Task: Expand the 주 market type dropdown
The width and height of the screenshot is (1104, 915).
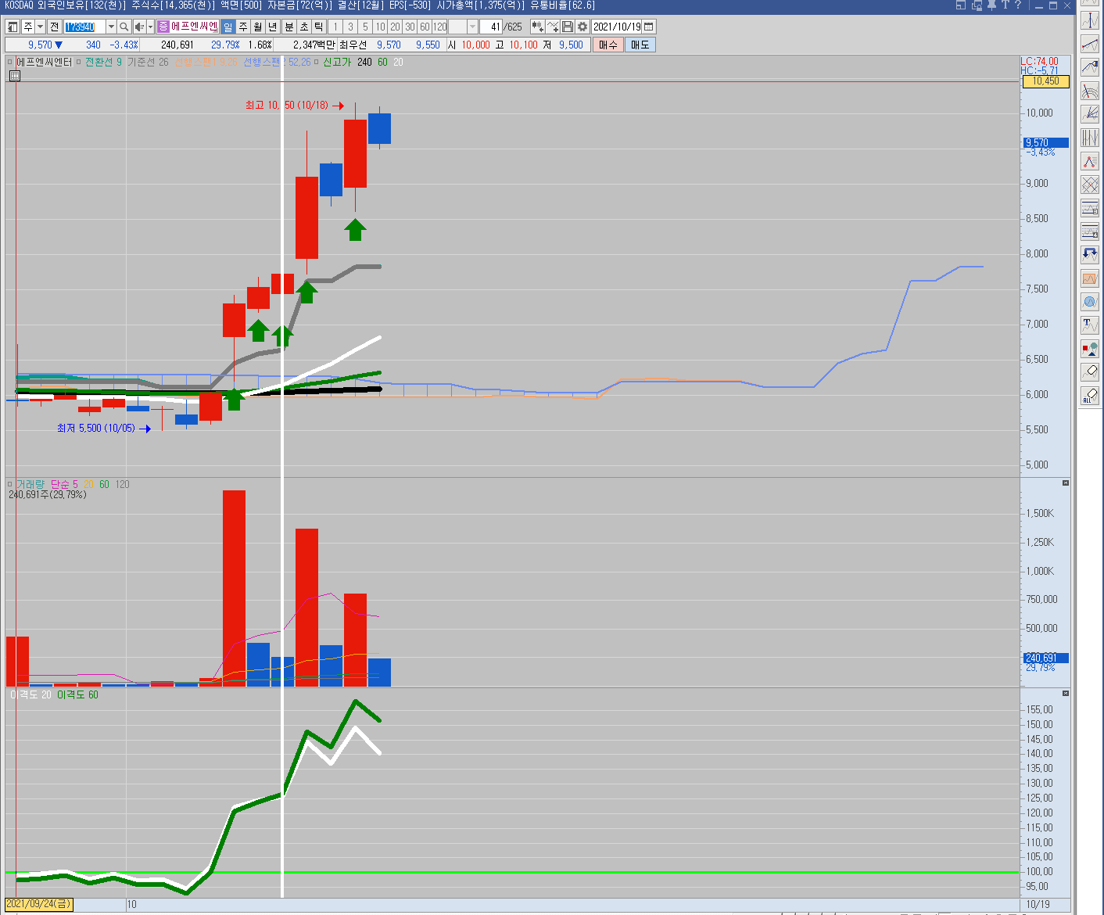Action: coord(40,27)
